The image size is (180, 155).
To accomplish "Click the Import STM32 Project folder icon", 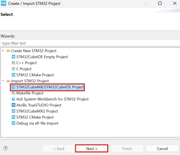I will 8,81.
